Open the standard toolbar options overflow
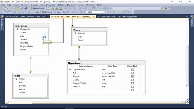This screenshot has width=194, height=109. point(169,8)
